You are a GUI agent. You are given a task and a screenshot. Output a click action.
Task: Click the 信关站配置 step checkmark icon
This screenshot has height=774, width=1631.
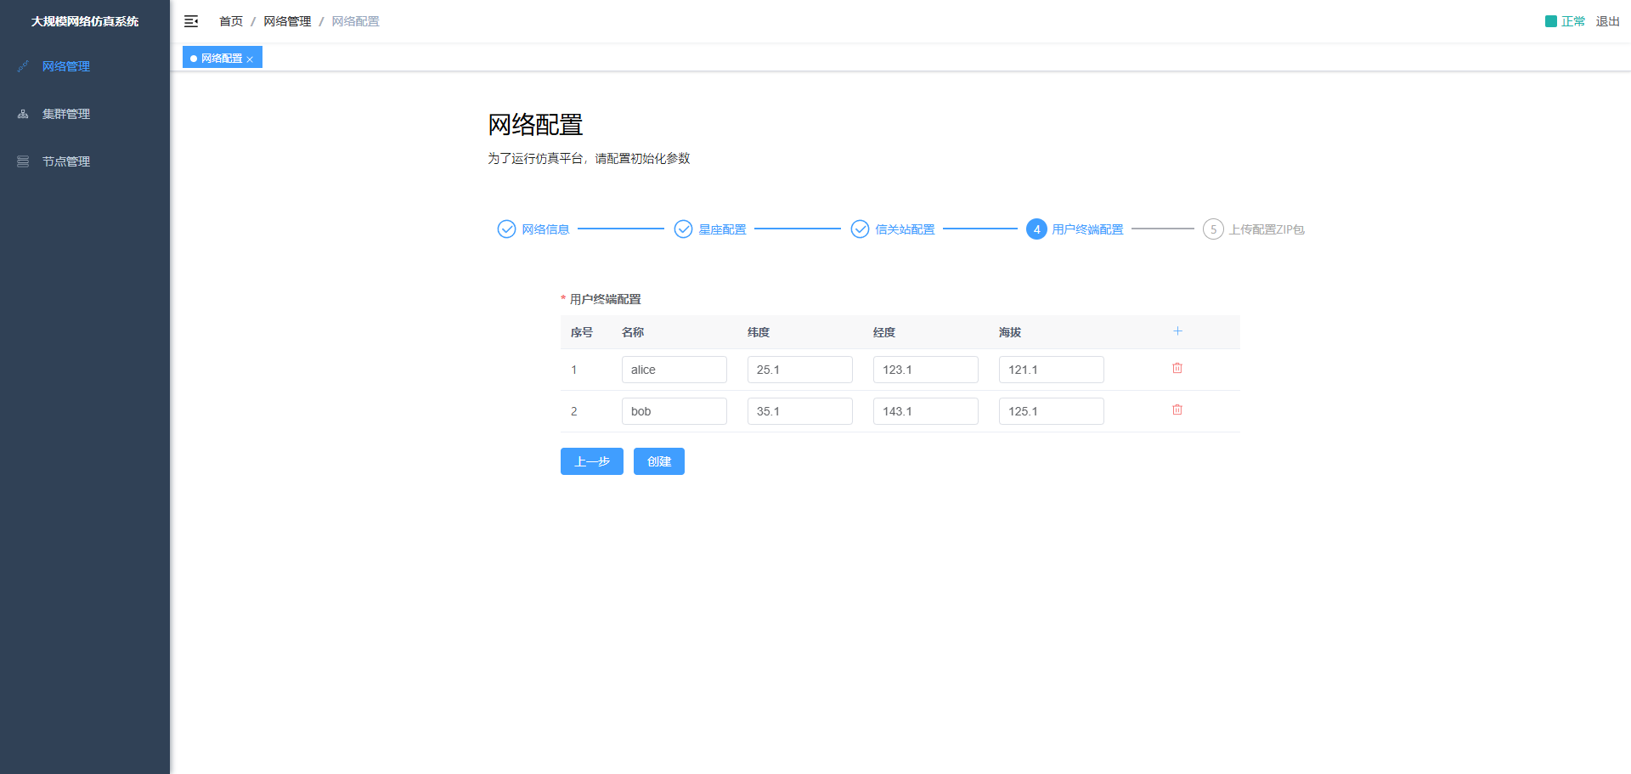[x=860, y=229]
